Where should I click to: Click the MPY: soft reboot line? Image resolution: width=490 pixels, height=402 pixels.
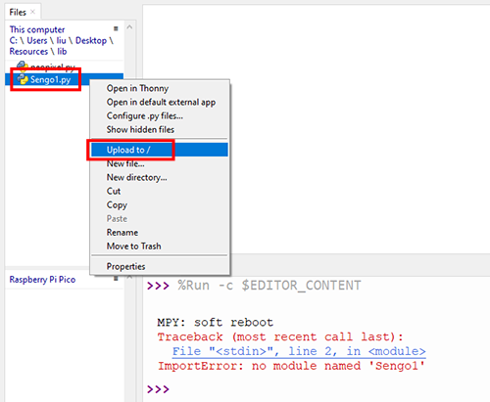215,323
